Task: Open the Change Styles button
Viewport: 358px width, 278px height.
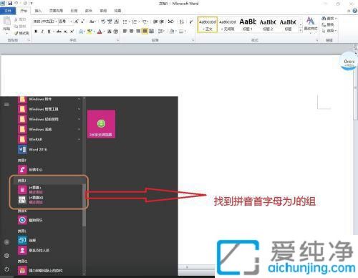Action: [311, 24]
